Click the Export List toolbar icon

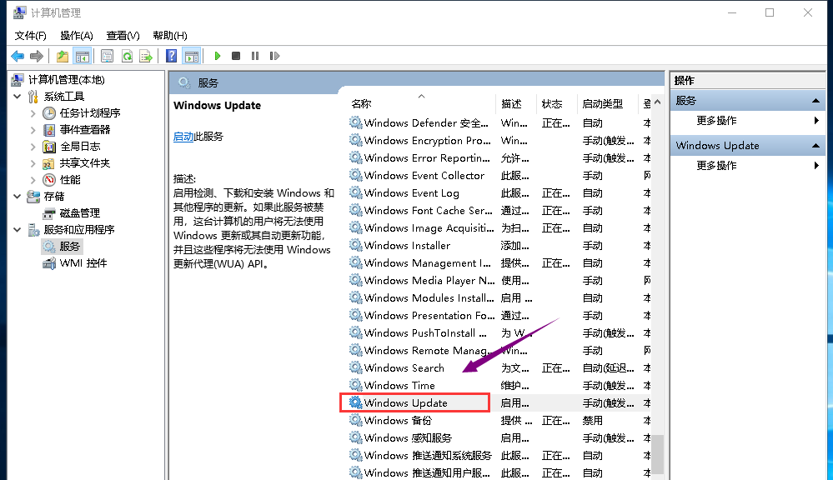[145, 56]
